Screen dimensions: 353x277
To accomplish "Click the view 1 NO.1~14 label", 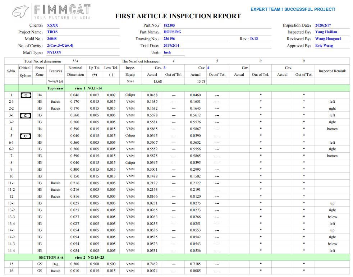I will pos(88,88).
